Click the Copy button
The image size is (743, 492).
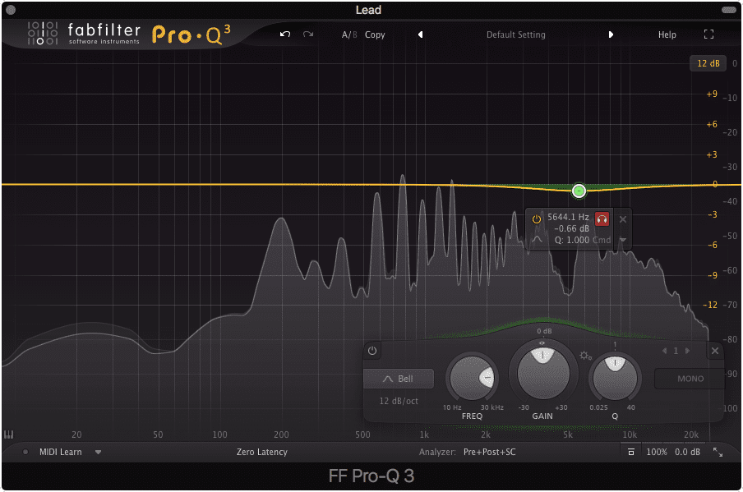pyautogui.click(x=375, y=34)
